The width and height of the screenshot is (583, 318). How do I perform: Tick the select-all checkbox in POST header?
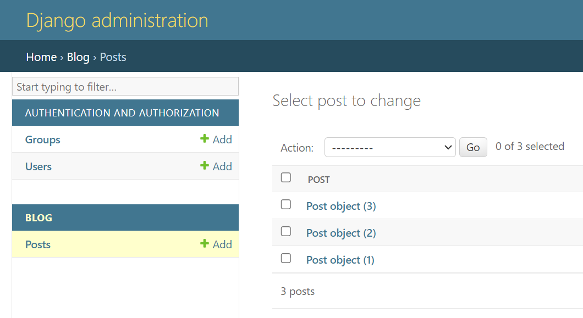285,177
